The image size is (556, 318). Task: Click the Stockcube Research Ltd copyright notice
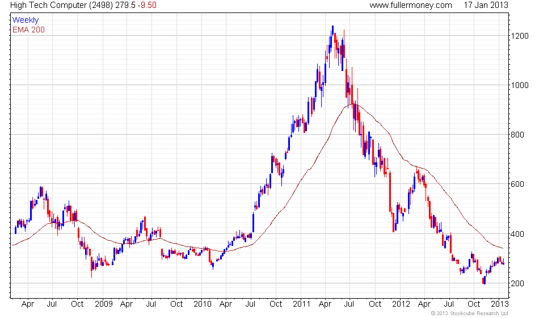[x=470, y=313]
